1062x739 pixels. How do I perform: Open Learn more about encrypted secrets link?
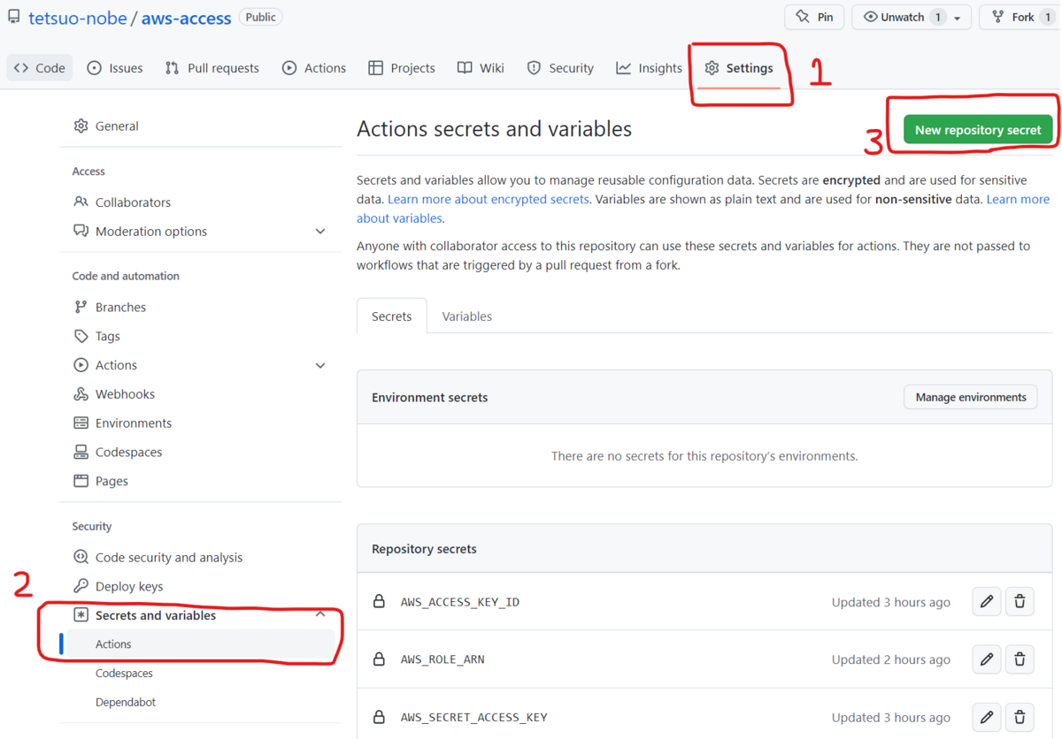pos(489,199)
